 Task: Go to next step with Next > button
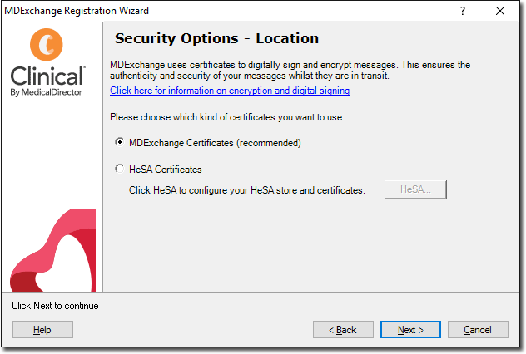[x=410, y=330]
